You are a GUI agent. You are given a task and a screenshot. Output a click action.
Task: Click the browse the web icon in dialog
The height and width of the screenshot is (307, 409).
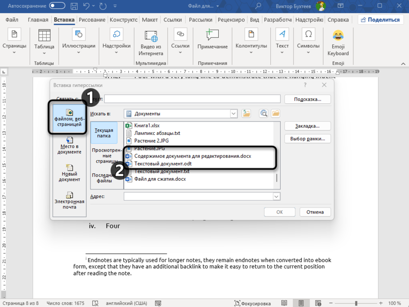pos(264,114)
